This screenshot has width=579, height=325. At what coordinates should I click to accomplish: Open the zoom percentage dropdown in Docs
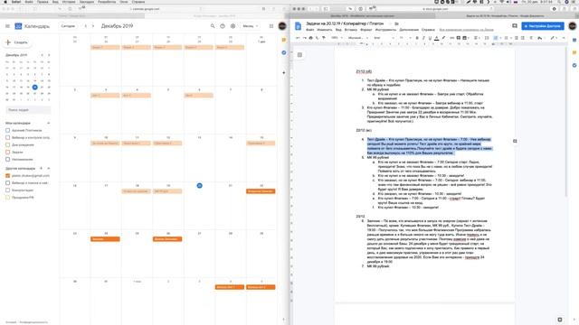336,38
